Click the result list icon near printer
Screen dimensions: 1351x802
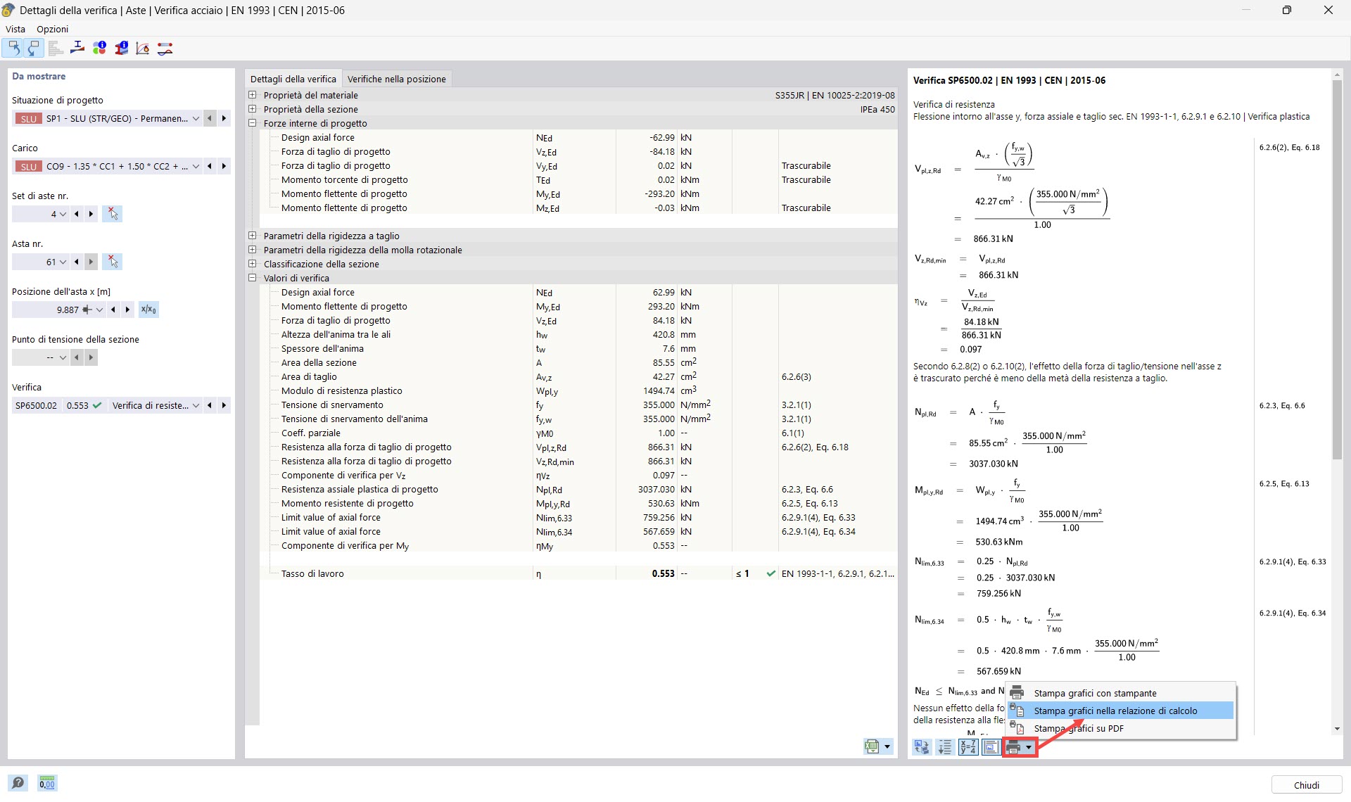[x=945, y=747]
